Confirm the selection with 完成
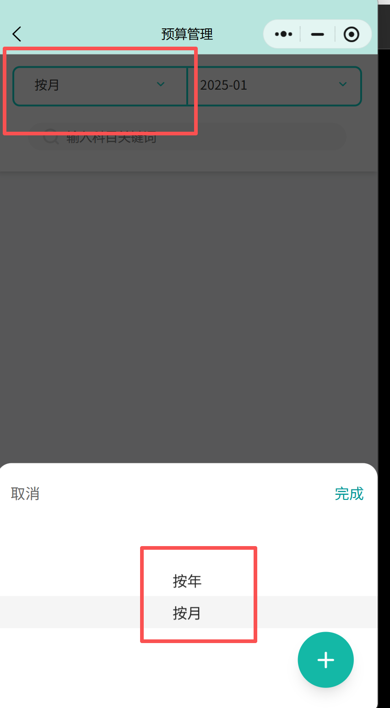 [349, 494]
